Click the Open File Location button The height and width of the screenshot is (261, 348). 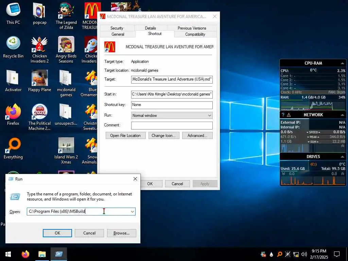pos(125,136)
